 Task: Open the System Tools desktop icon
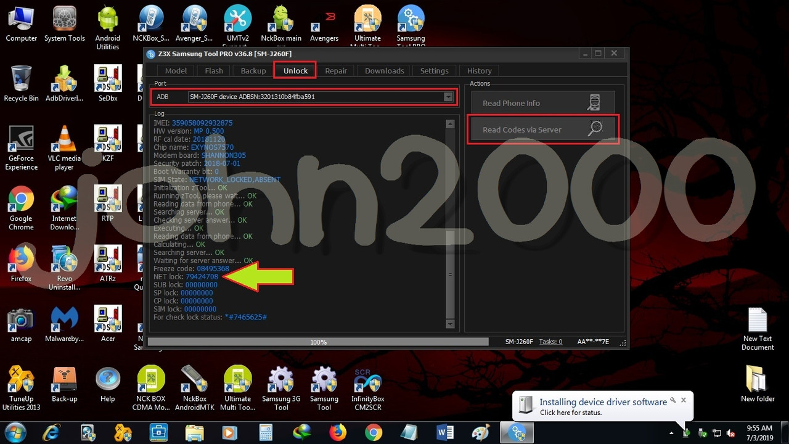pos(65,24)
